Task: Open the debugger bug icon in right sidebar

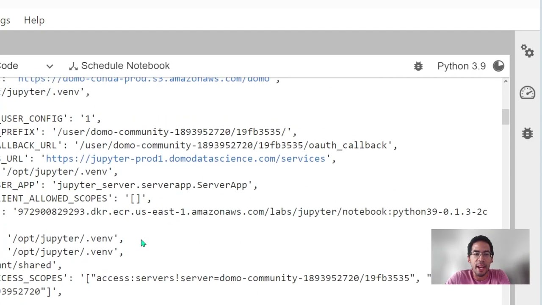Action: 528,133
